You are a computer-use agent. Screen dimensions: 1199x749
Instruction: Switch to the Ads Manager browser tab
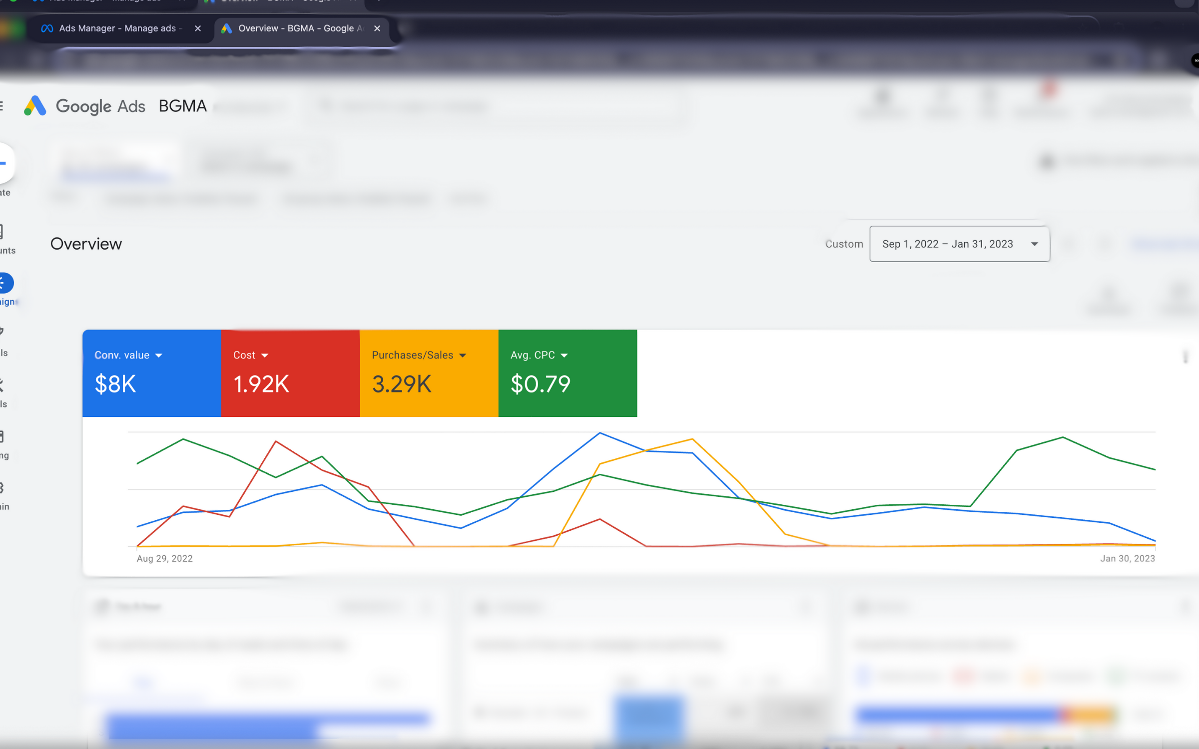pos(115,28)
